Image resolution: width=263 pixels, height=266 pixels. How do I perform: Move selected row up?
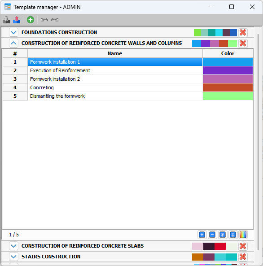[x=223, y=235]
